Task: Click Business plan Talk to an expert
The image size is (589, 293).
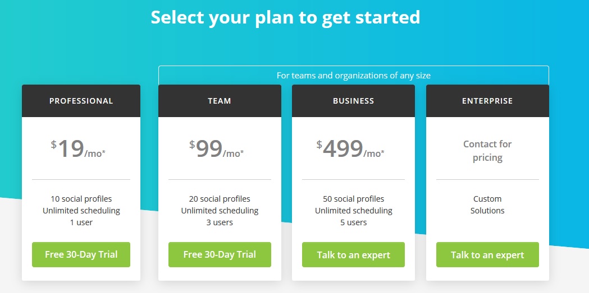Action: (x=354, y=254)
